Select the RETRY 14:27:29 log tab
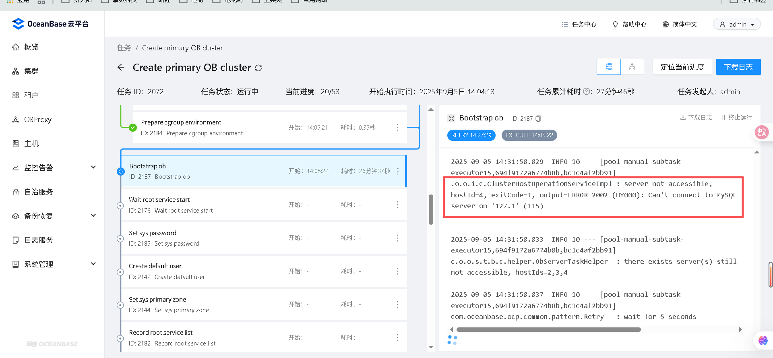The image size is (773, 358). coord(471,135)
